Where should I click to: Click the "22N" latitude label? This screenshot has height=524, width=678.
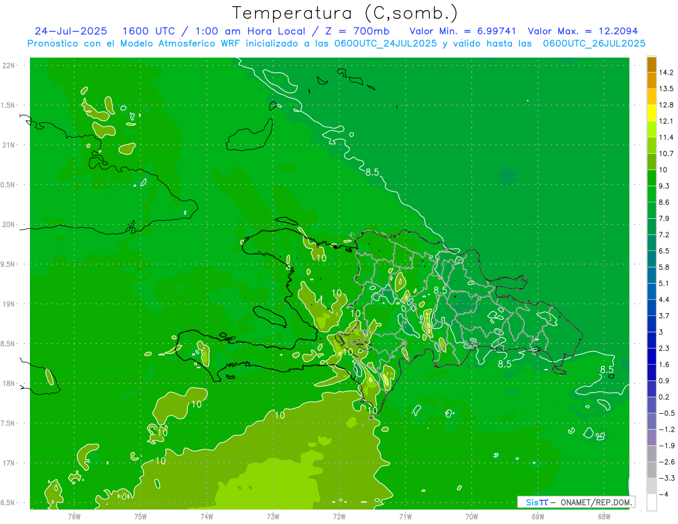click(8, 65)
